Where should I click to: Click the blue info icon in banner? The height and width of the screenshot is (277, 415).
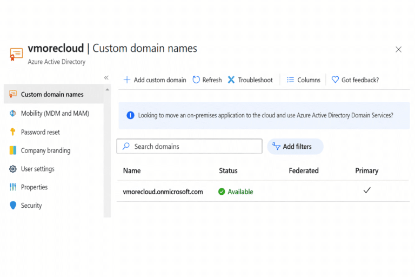click(130, 115)
